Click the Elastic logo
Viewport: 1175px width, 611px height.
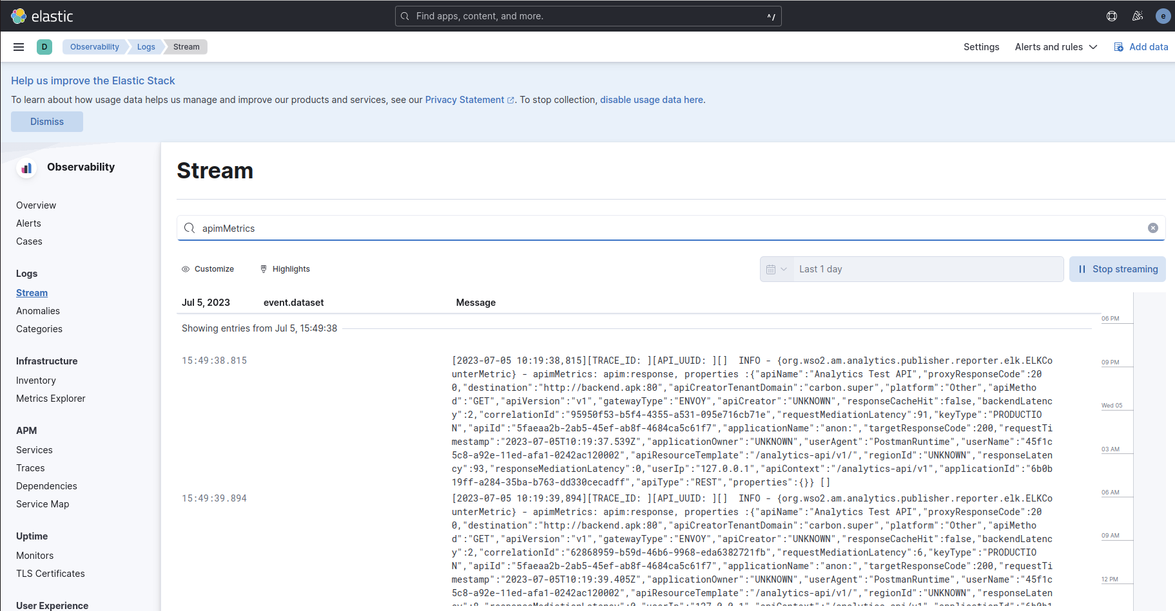coord(43,16)
